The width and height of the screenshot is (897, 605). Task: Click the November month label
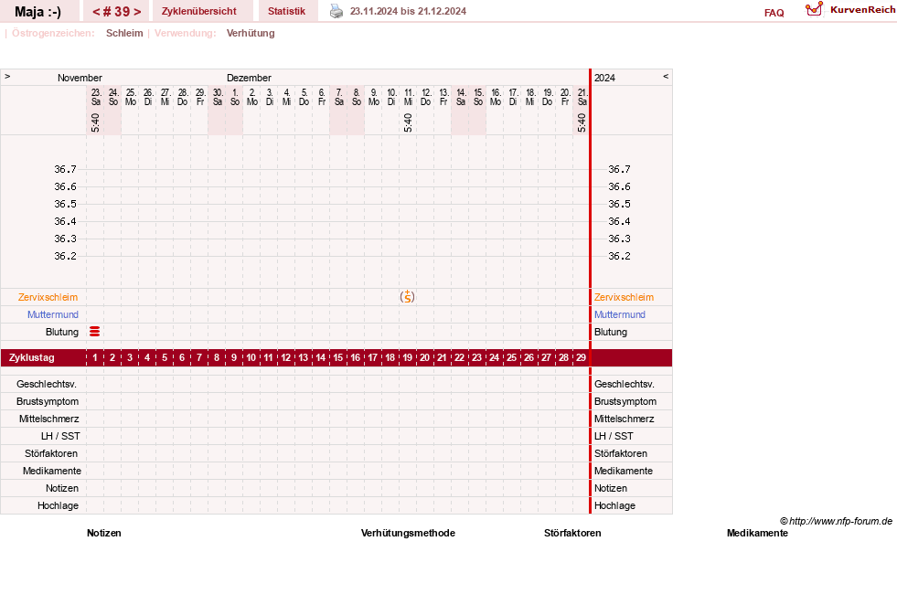point(80,78)
